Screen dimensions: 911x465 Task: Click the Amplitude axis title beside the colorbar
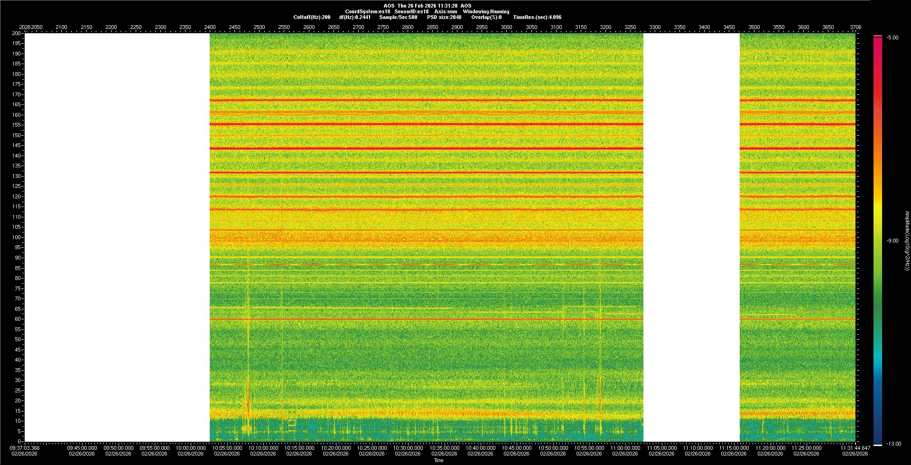(x=907, y=241)
